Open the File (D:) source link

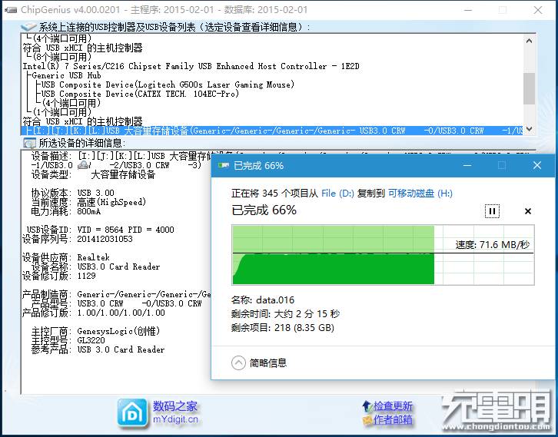pyautogui.click(x=337, y=194)
